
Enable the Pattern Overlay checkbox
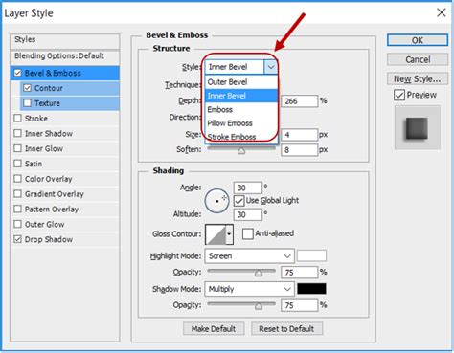click(18, 209)
